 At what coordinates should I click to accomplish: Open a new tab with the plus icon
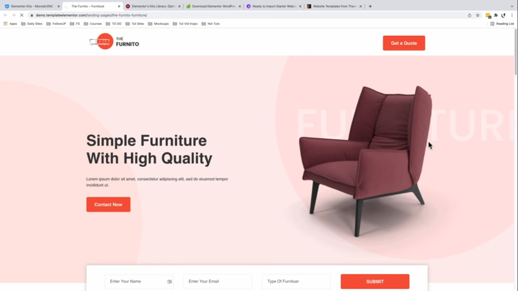coord(370,6)
